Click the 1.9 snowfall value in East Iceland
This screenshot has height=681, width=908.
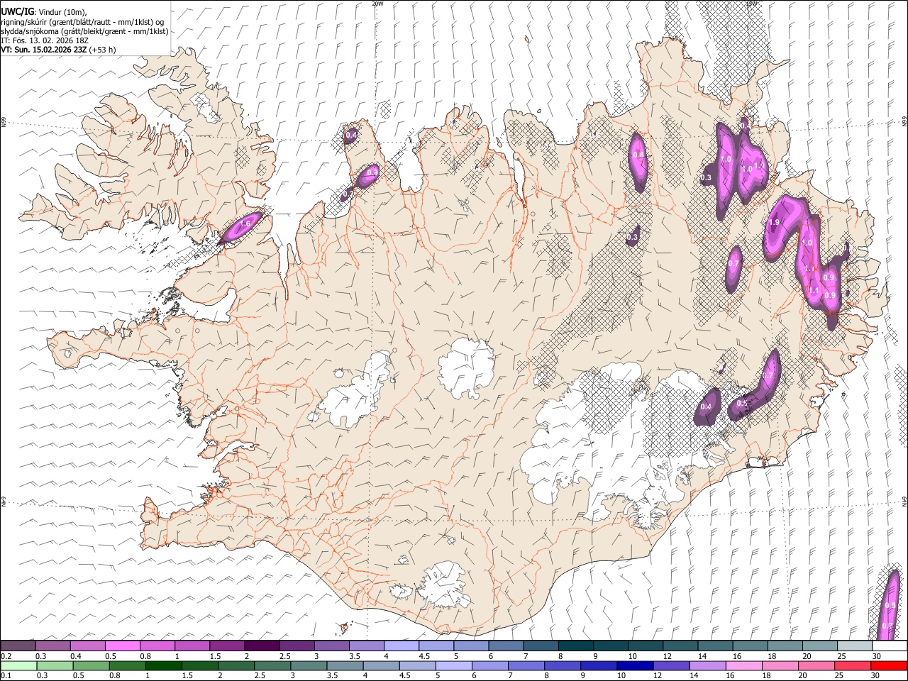coord(774,222)
